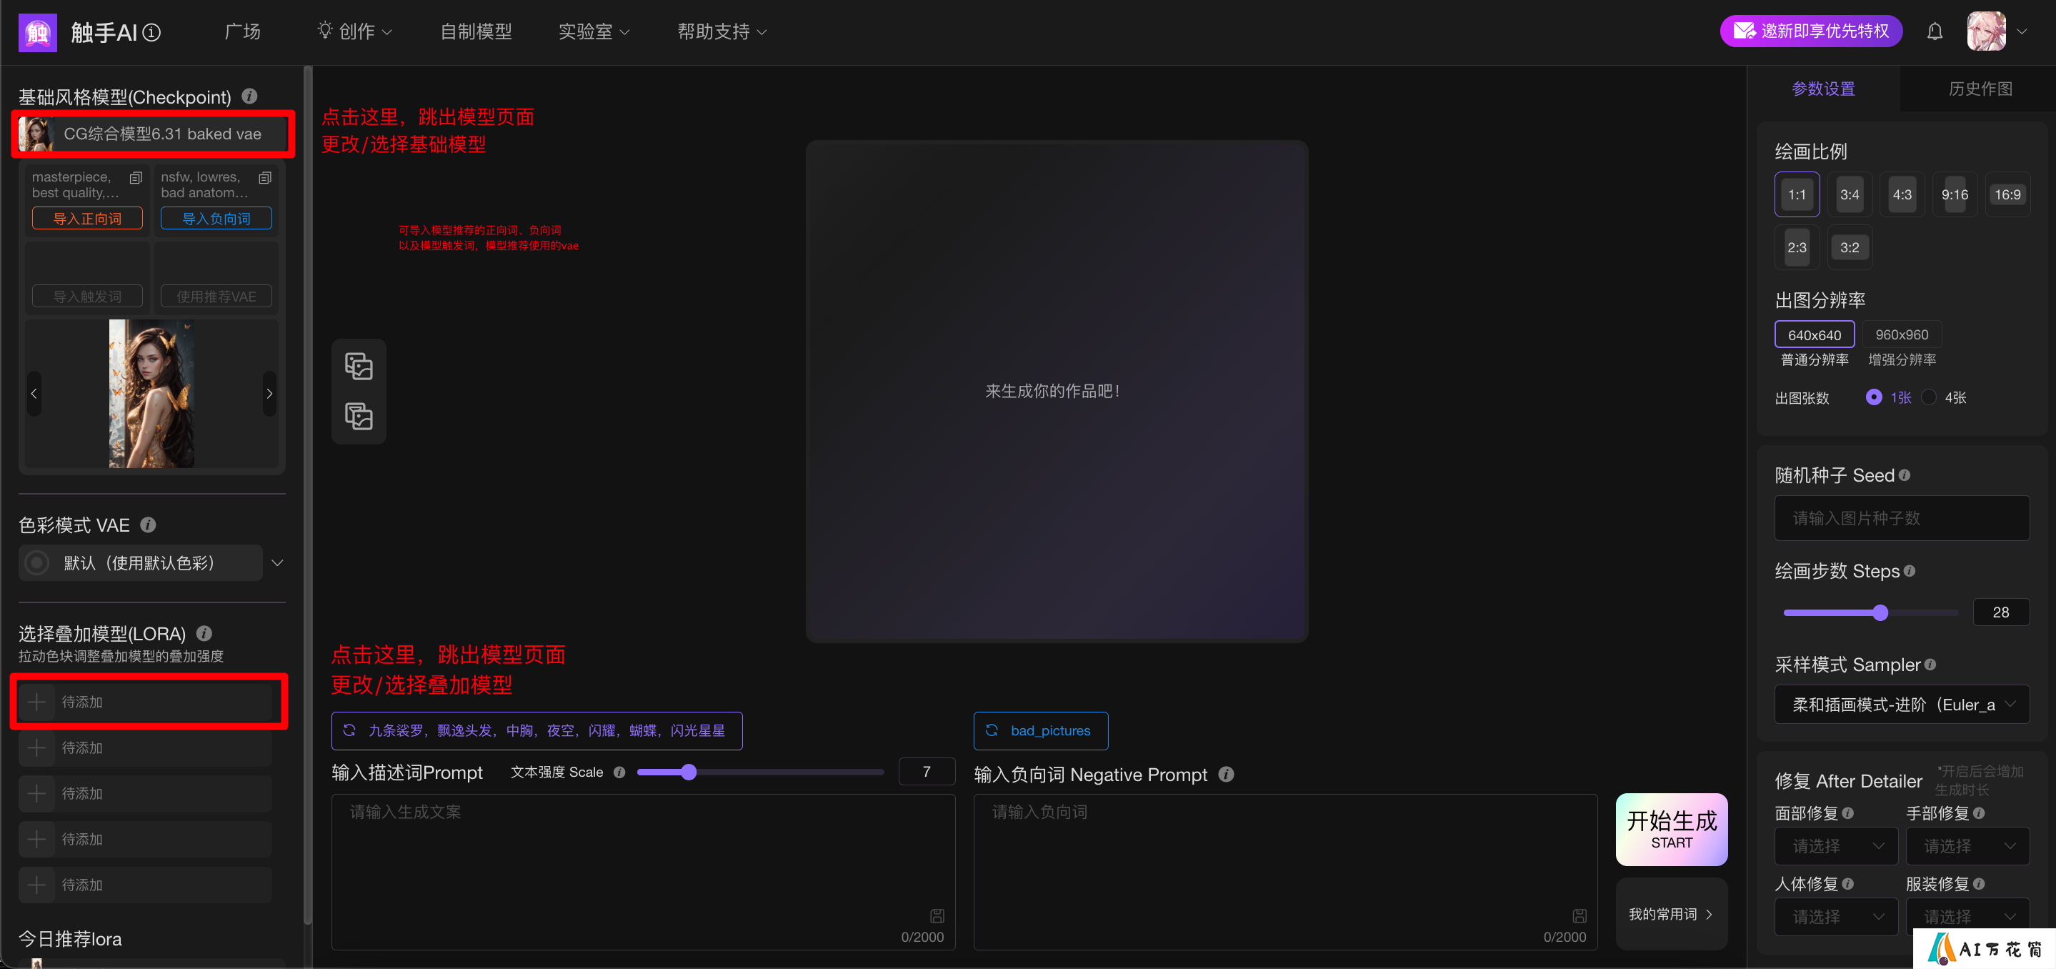
Task: Open the 手部修复 请选择 dropdown
Action: pyautogui.click(x=1967, y=846)
